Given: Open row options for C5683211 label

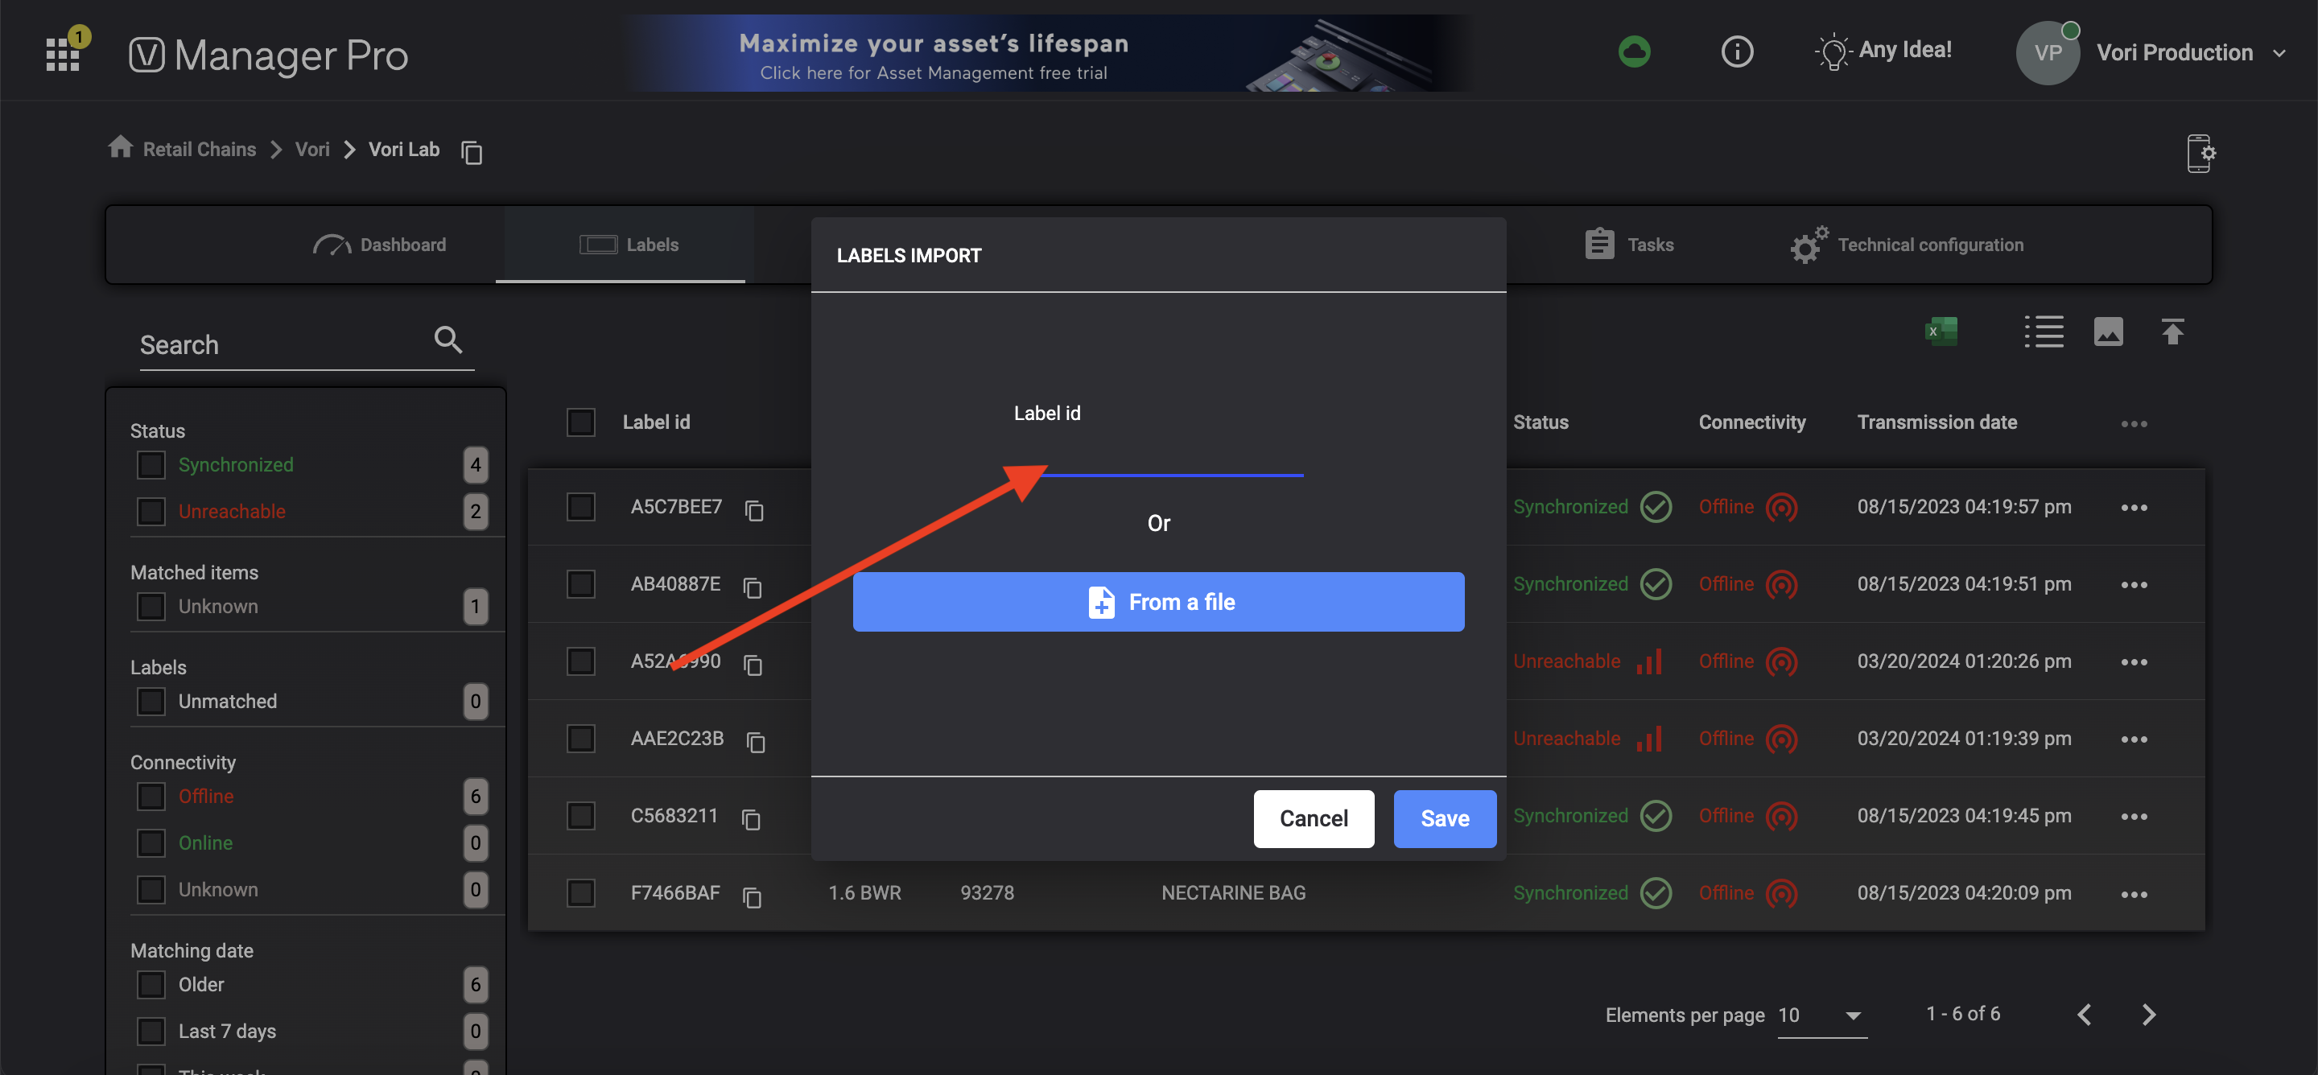Looking at the screenshot, I should point(2133,817).
